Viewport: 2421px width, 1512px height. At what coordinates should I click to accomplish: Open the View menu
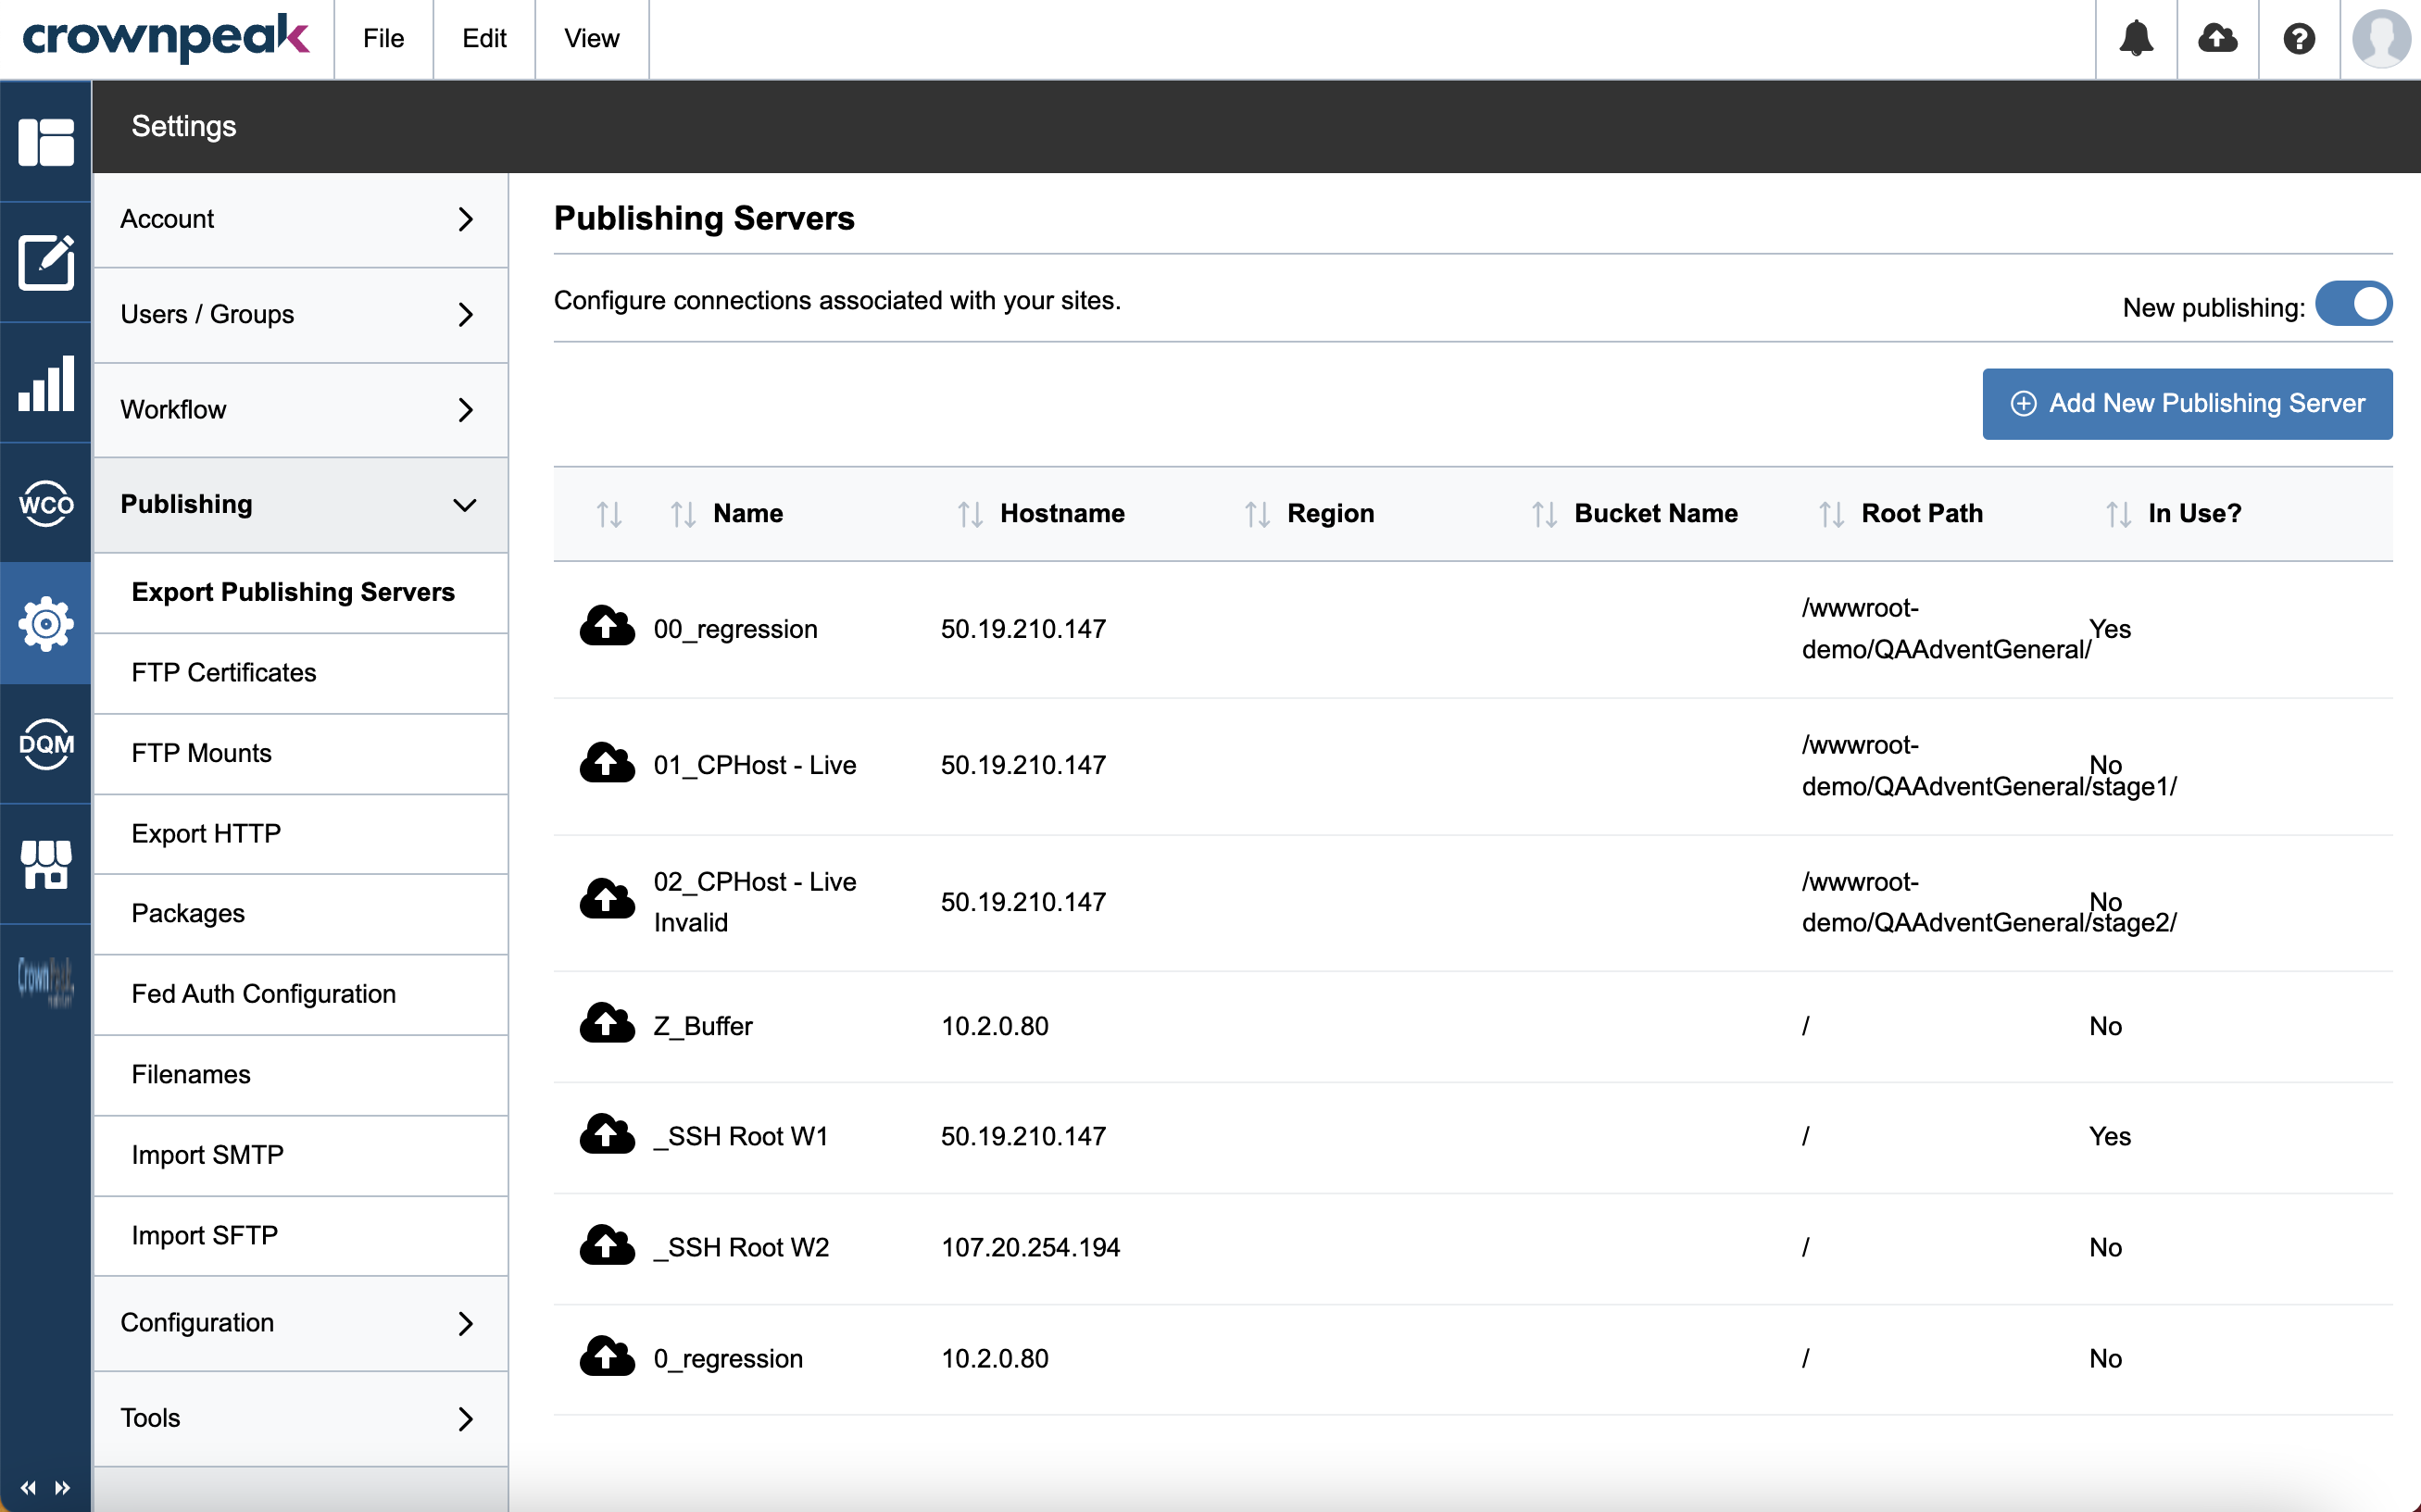pos(591,39)
